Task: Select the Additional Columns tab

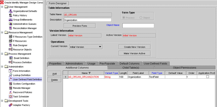Action: [77, 68]
